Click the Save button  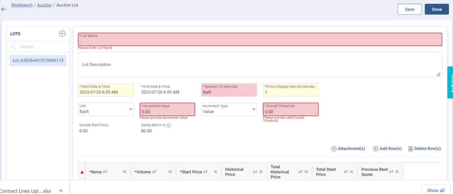coord(409,9)
